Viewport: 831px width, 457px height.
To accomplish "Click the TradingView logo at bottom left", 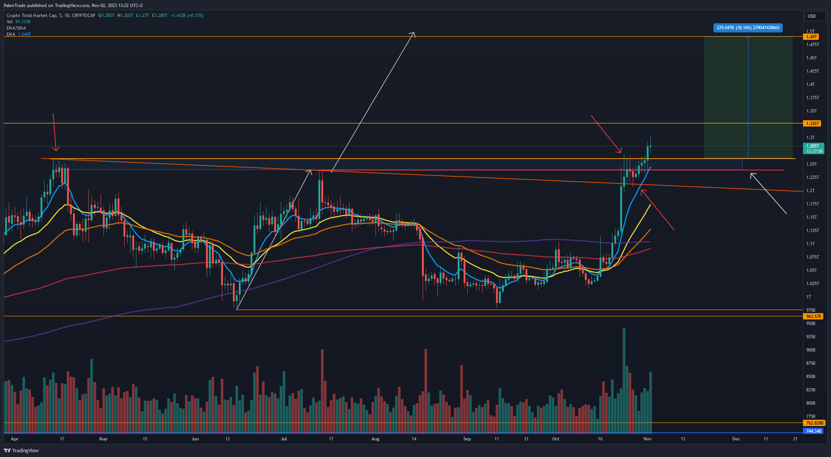I will coord(21,450).
